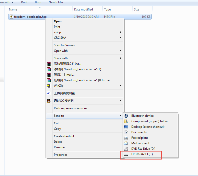198x176 pixels.
Task: Click WinRAR icon for compress to rar and E-mail
Action: [49, 80]
